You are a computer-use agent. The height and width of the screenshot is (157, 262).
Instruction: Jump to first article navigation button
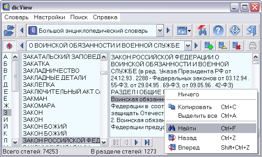pos(116,142)
